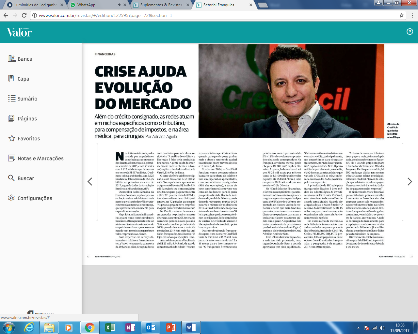This screenshot has height=334, width=418.
Task: Open Internet Explorer from the taskbar
Action: [29, 327]
